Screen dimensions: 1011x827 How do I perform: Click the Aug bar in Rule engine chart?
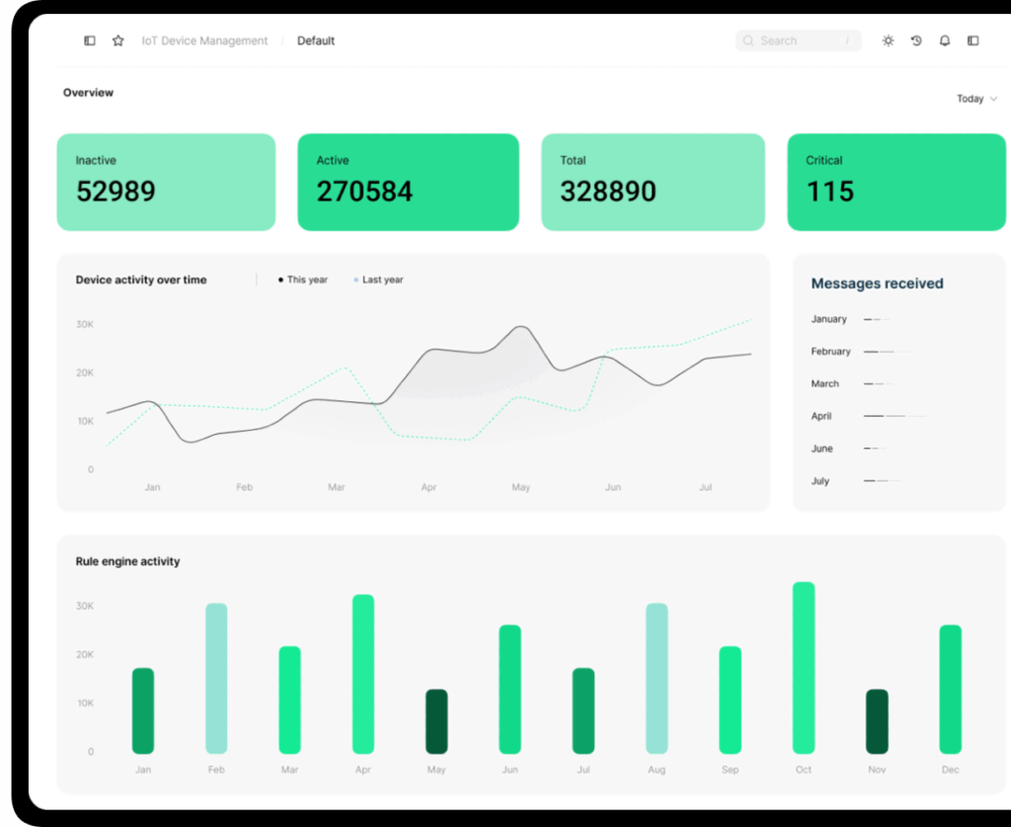[x=657, y=679]
